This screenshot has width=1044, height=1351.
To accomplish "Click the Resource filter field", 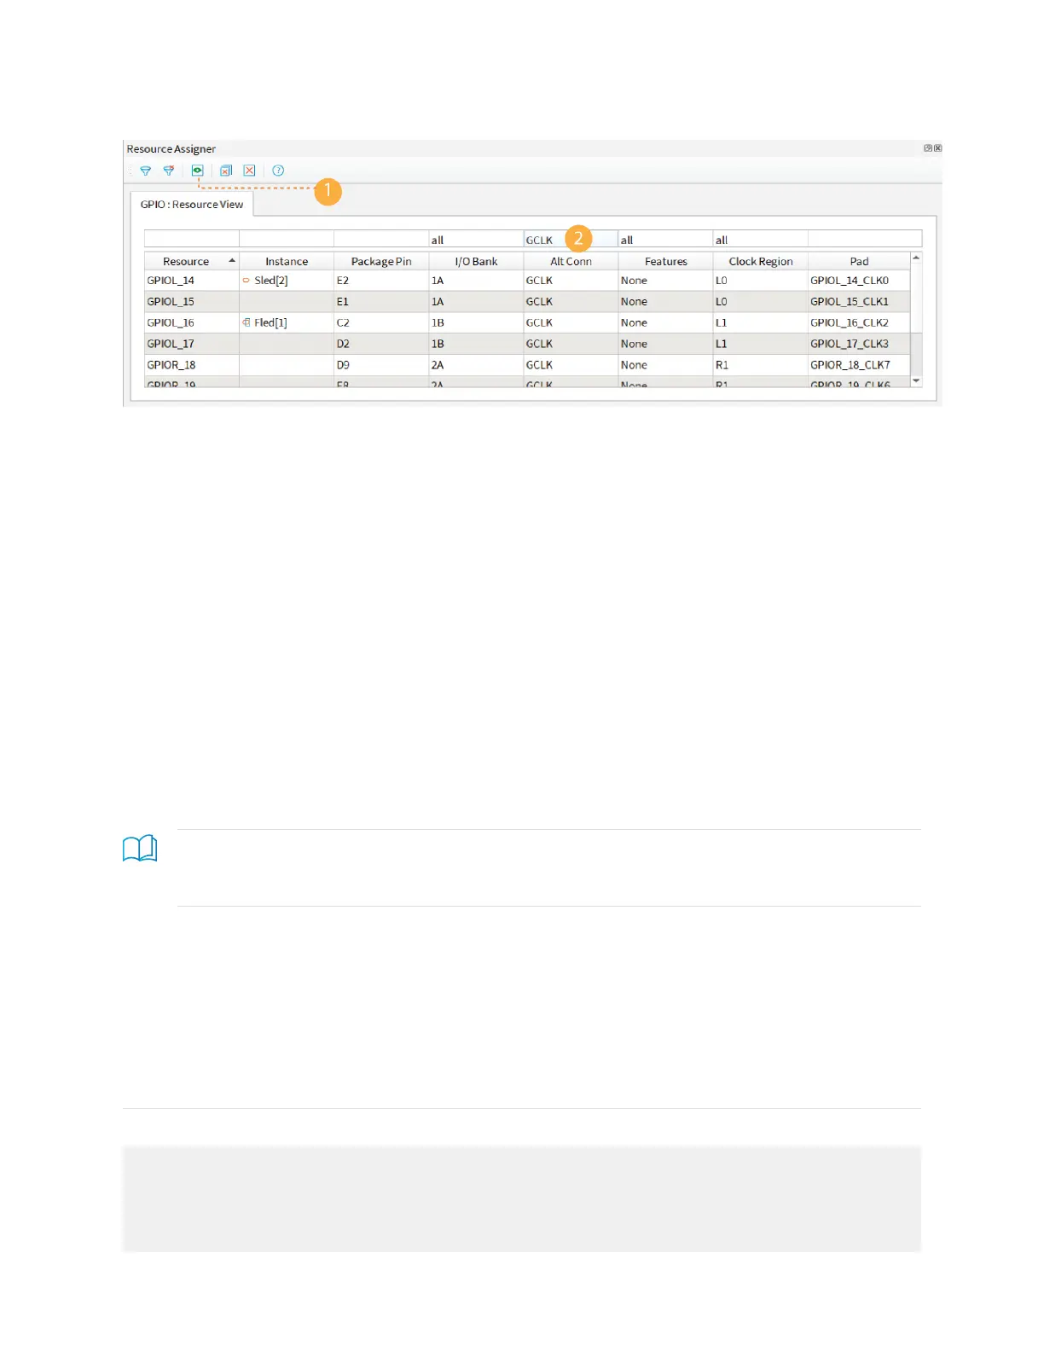I will (191, 239).
